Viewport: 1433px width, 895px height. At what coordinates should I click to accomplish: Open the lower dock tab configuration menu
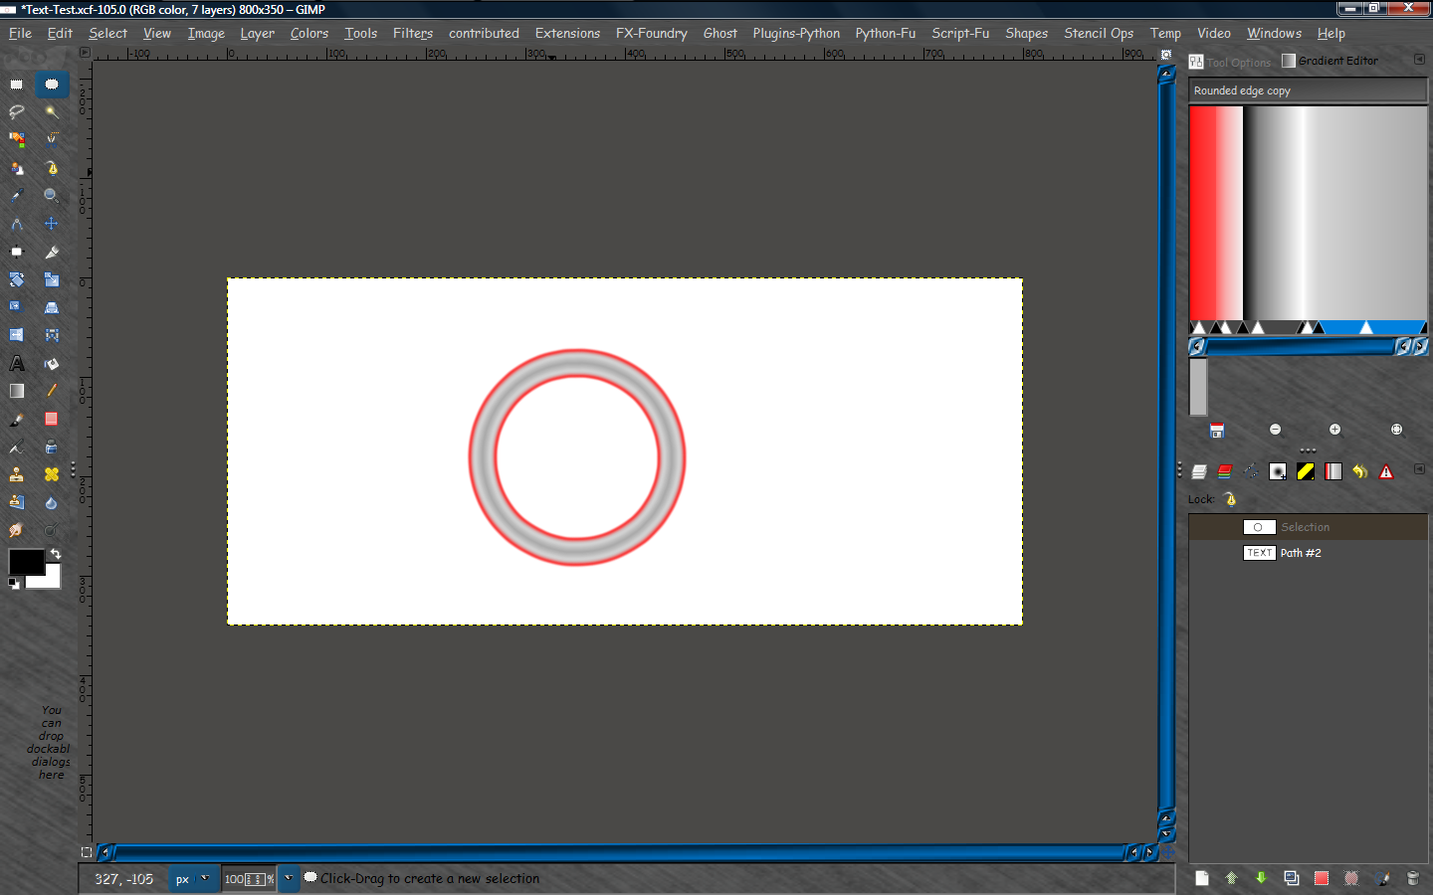(1419, 469)
